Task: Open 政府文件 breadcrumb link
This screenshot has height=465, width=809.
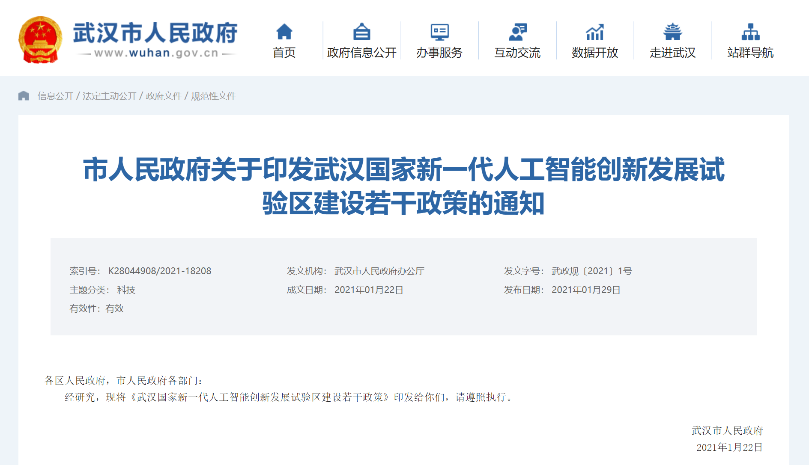Action: pos(164,96)
